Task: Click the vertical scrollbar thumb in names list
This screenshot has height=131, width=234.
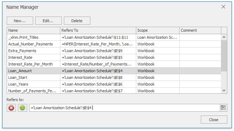Action: tap(224, 56)
